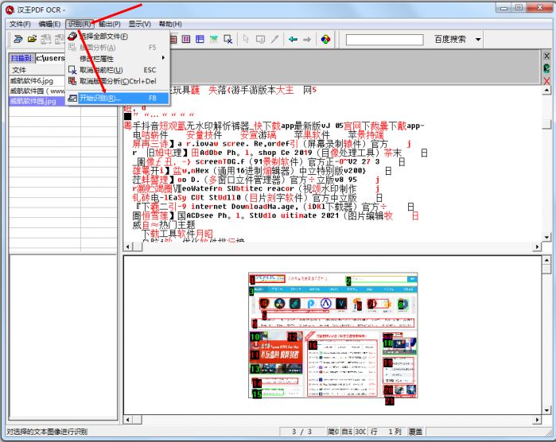
Task: Click the 300 value in status bar
Action: coord(360,432)
